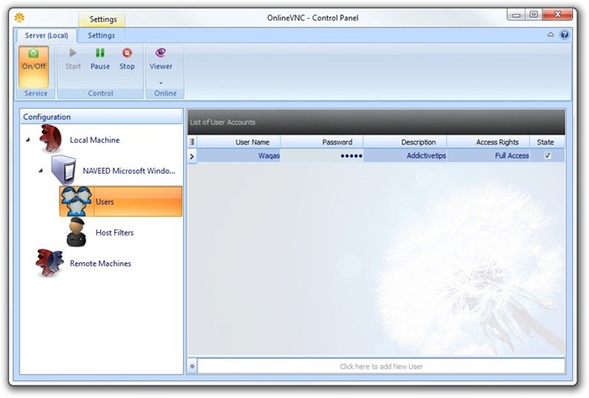Screen dimensions: 589x398
Task: Click the Password column header
Action: tap(322, 142)
